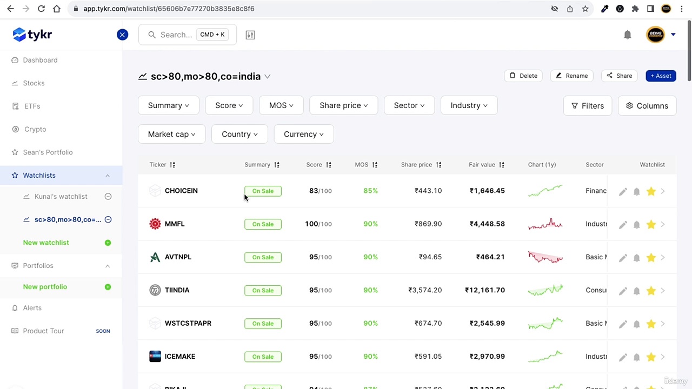The width and height of the screenshot is (692, 389).
Task: Click the New watchlist link
Action: point(46,243)
